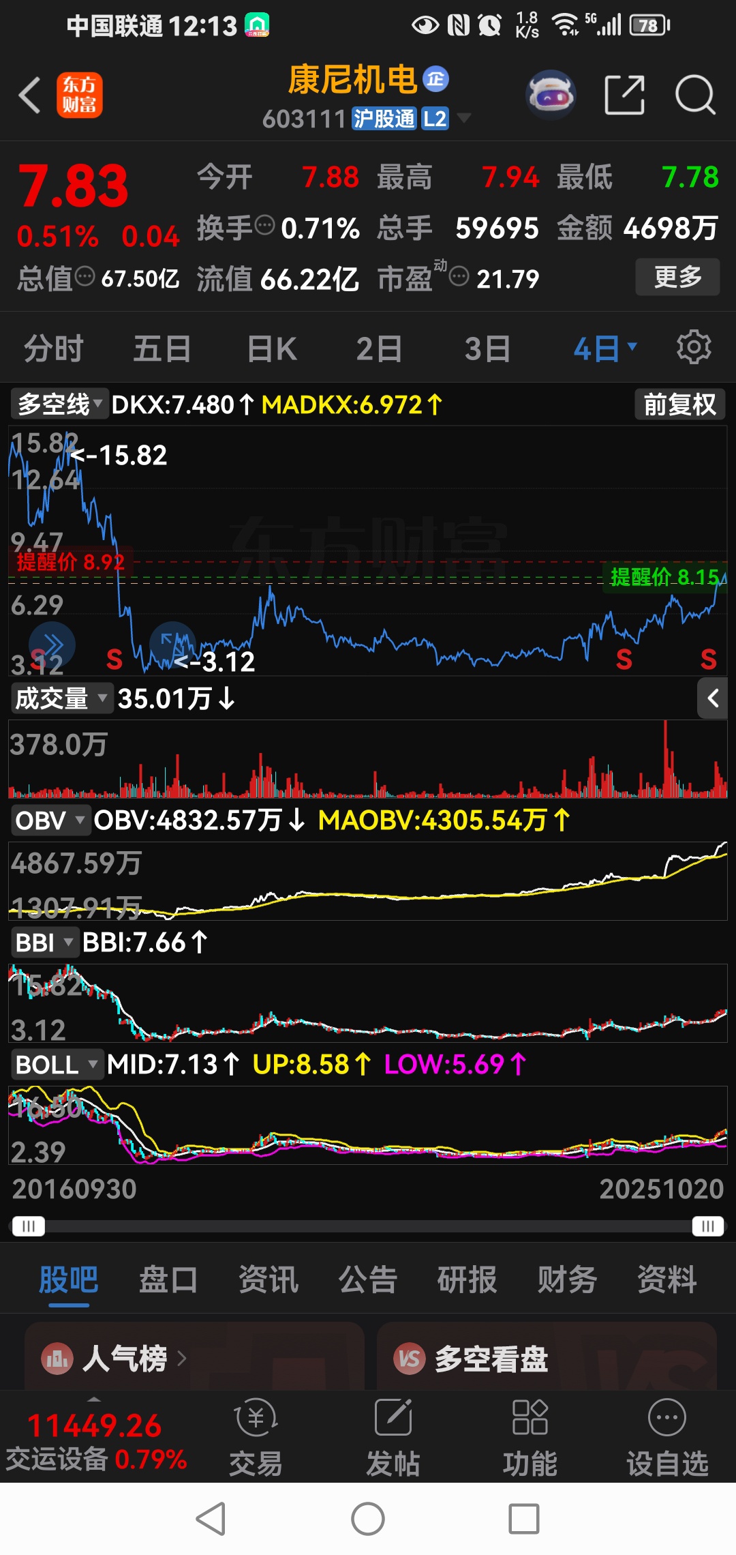Viewport: 736px width, 1555px height.
Task: Open 交易 yen trade icon
Action: [256, 1418]
